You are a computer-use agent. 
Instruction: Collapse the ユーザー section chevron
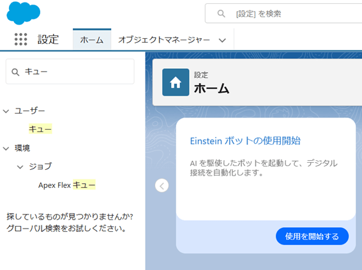click(x=6, y=111)
